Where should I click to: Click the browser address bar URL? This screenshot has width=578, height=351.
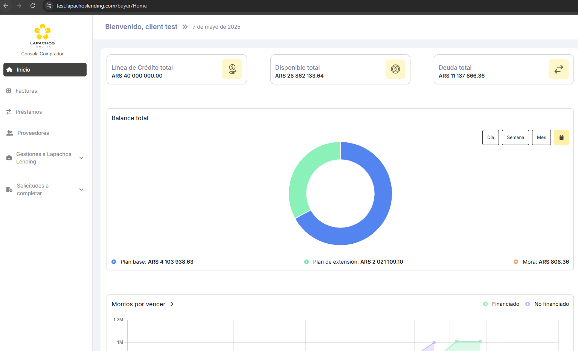coord(102,6)
